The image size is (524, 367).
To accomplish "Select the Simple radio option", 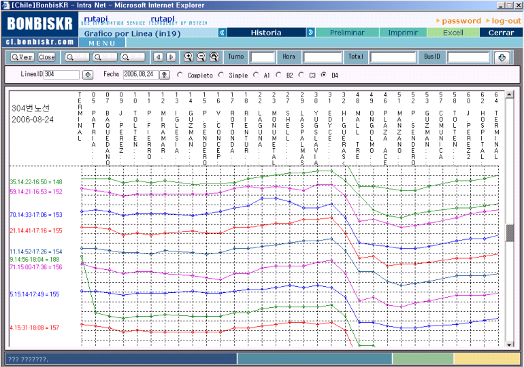I will [221, 75].
